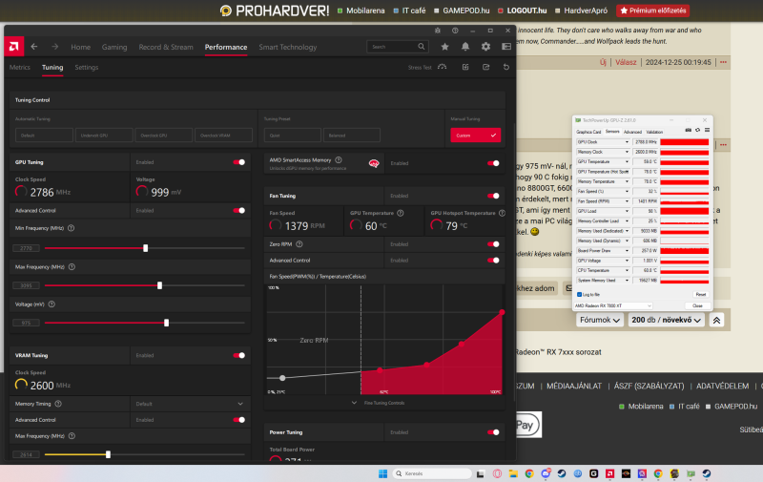Viewport: 763px width, 482px height.
Task: Toggle VRAM Tuning Advanced Control switch
Action: click(x=239, y=420)
